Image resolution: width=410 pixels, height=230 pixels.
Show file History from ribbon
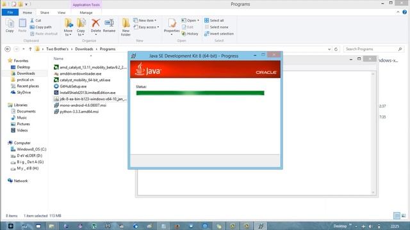tap(190, 34)
